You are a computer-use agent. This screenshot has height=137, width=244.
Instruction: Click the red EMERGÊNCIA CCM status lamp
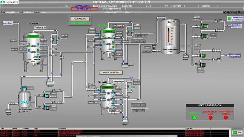210,118
